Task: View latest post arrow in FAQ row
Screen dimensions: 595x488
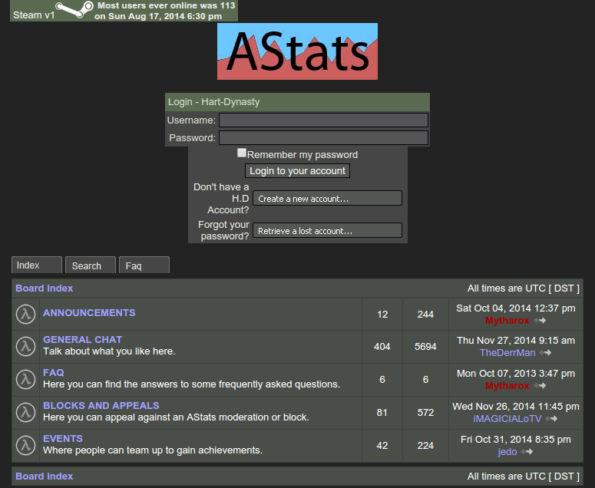Action: coord(540,386)
